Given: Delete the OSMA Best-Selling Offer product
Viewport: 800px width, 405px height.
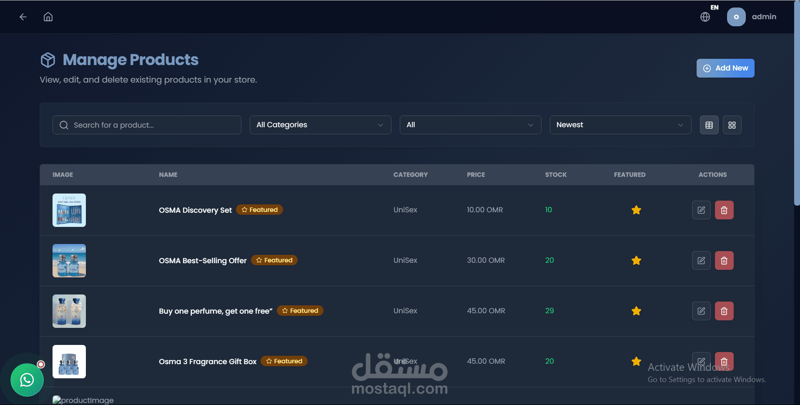Looking at the screenshot, I should (724, 260).
